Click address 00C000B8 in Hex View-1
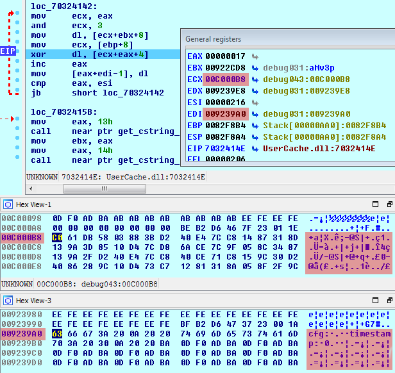 (22, 238)
